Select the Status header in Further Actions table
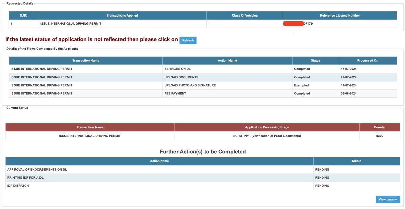405x209 pixels. (356, 161)
